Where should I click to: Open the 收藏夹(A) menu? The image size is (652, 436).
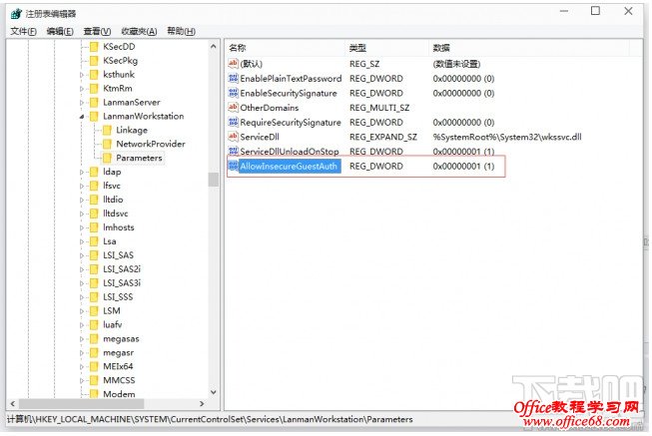pos(139,31)
